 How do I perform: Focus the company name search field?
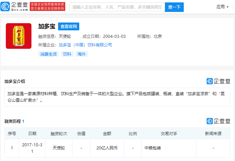click(117, 7)
